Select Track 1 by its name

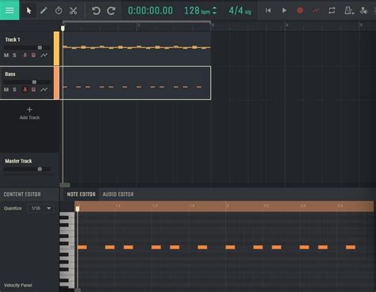[x=13, y=40]
